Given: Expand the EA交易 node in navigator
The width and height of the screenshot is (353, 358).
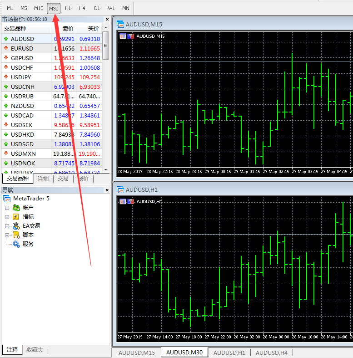Looking at the screenshot, I should (7, 226).
